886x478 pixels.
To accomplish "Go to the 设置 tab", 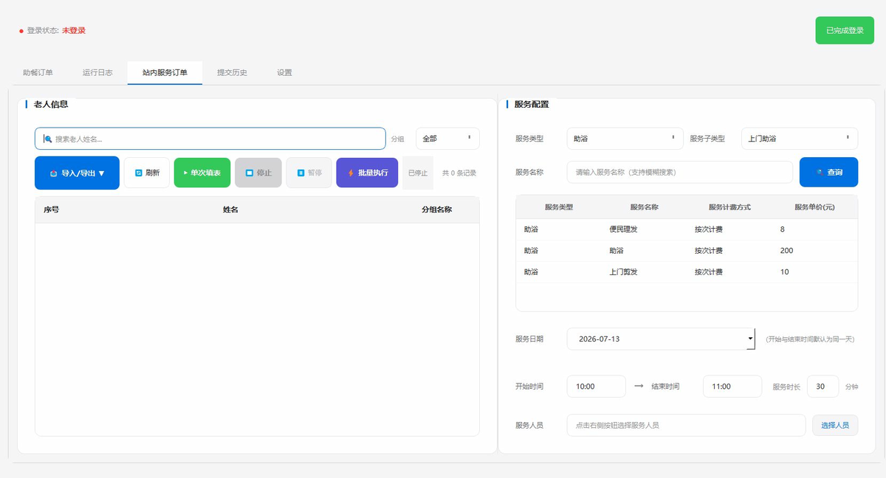I will [284, 73].
